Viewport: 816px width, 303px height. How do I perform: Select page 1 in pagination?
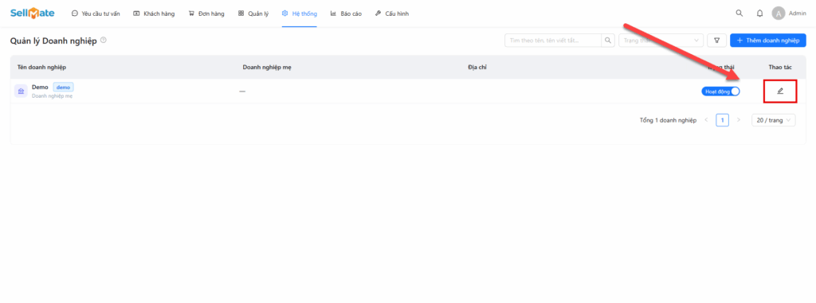pyautogui.click(x=722, y=120)
